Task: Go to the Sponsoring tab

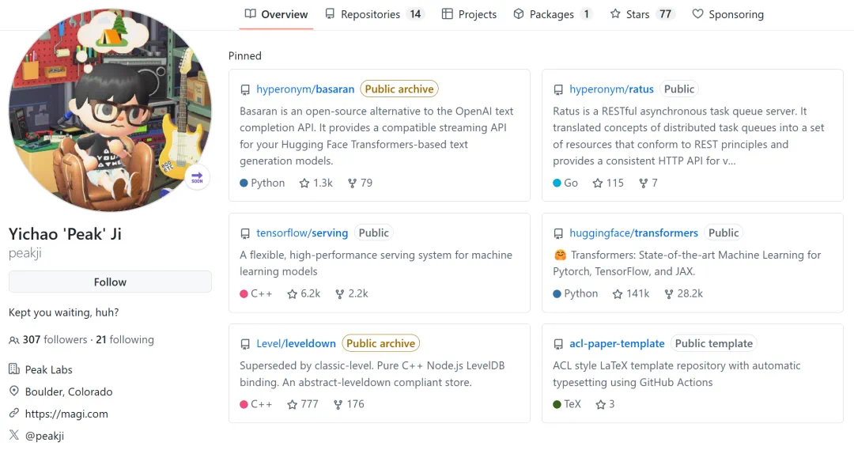Action: (x=727, y=14)
